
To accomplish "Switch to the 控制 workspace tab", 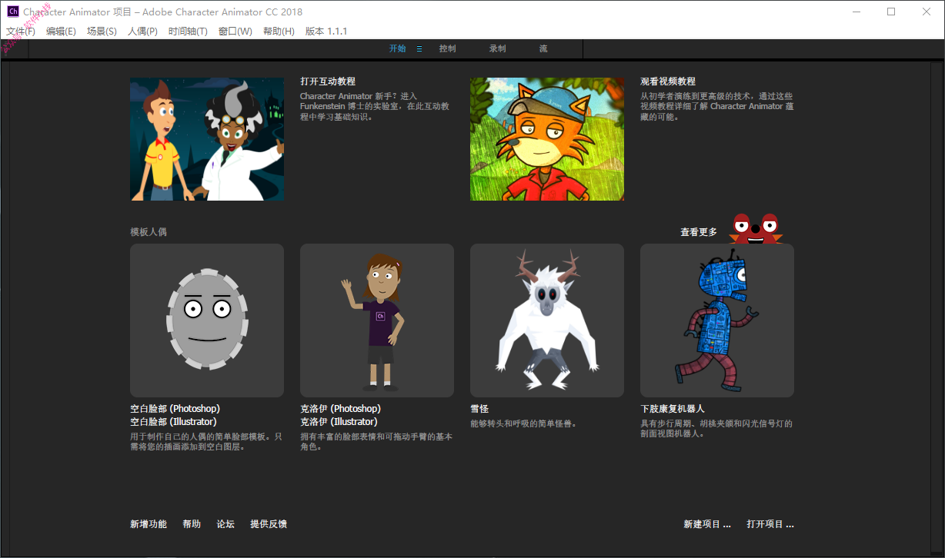I will click(x=447, y=48).
